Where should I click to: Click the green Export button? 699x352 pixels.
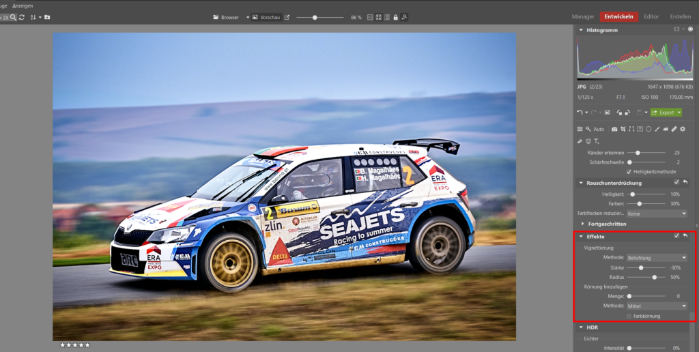point(663,113)
